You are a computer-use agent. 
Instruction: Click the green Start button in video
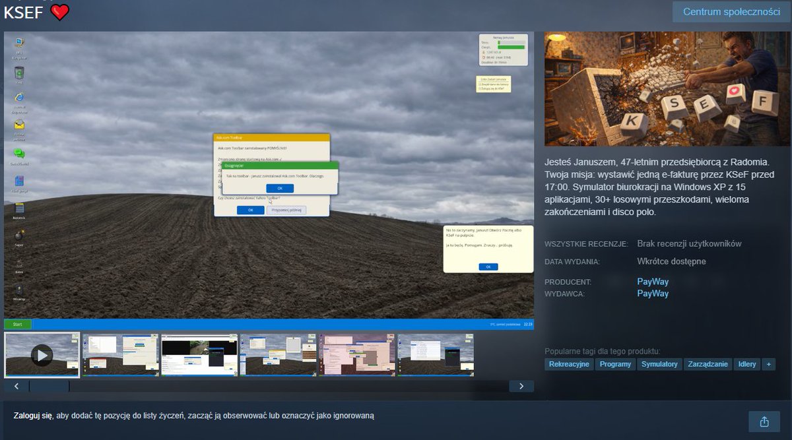(18, 324)
